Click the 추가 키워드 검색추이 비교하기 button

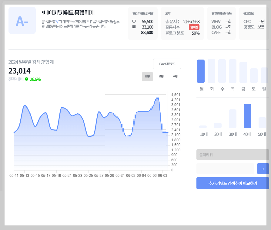pos(233,183)
